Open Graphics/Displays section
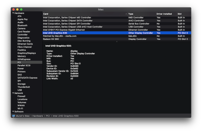The width and height of the screenshot is (202, 132). coord(27,53)
